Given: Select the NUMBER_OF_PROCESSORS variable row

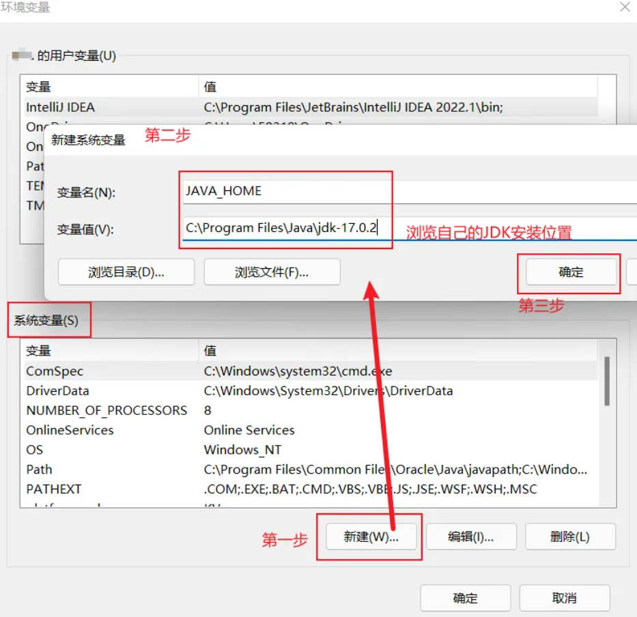Looking at the screenshot, I should coord(307,410).
